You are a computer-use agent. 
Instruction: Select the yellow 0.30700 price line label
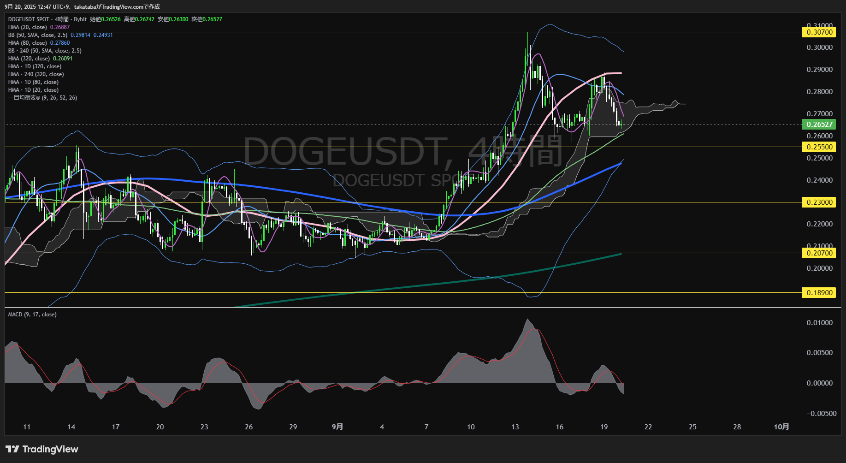pyautogui.click(x=819, y=32)
